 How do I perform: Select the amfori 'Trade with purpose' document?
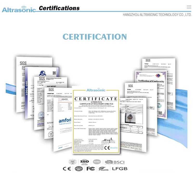point(63,125)
